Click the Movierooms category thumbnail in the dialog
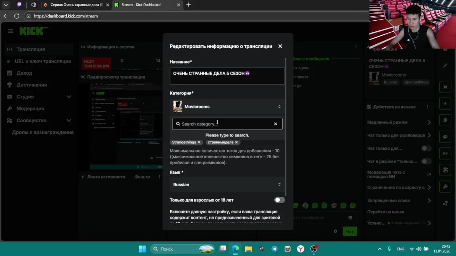 coord(177,107)
